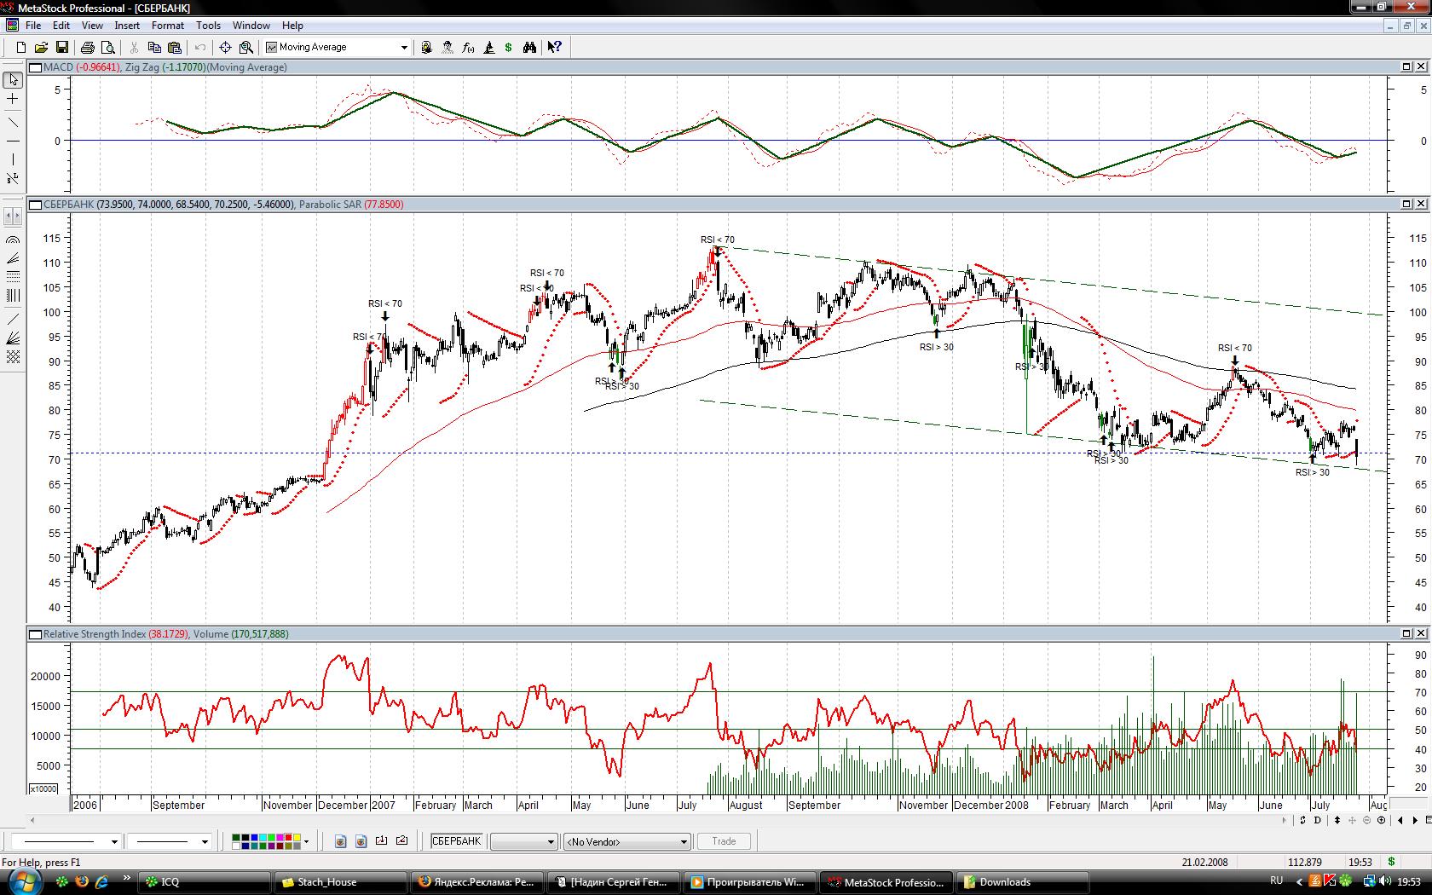Open the File menu

point(33,26)
